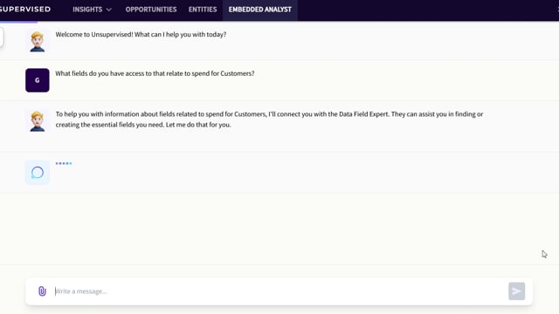Click the Unsupervised logo in header

(25, 10)
